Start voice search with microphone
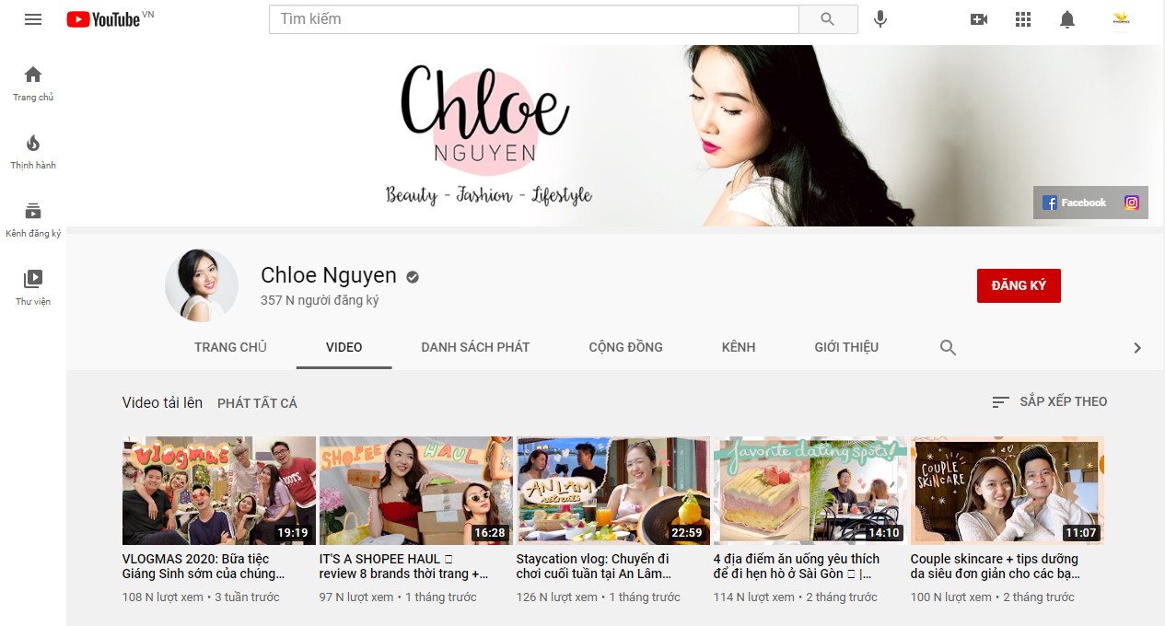This screenshot has height=626, width=1165. pos(880,18)
